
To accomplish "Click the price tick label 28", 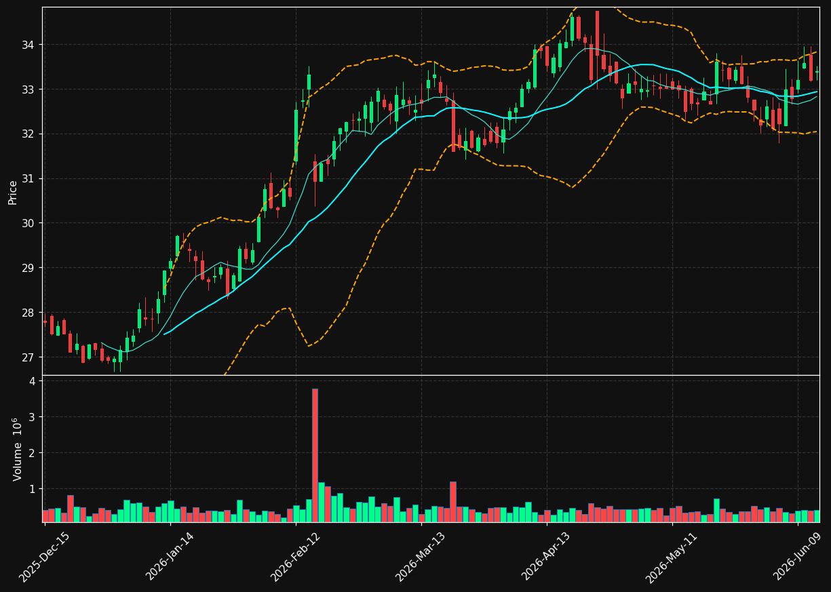I will click(x=30, y=313).
